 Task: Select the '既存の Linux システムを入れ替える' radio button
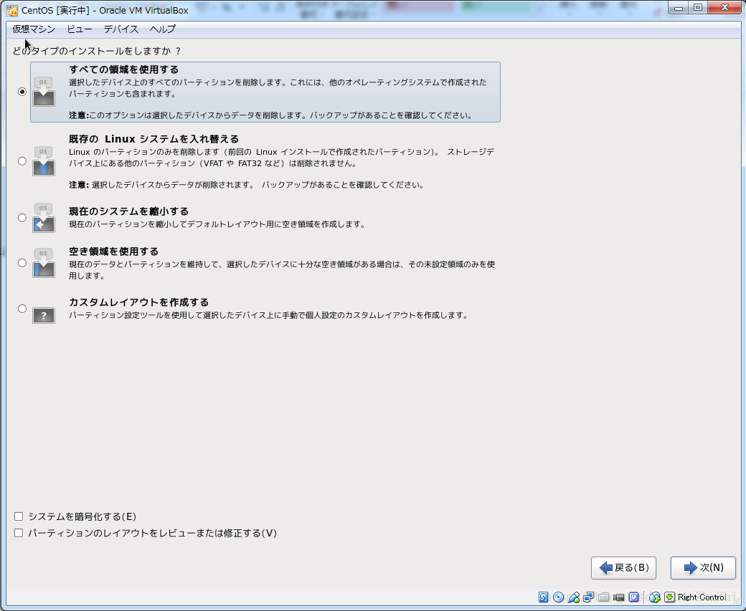coord(22,161)
